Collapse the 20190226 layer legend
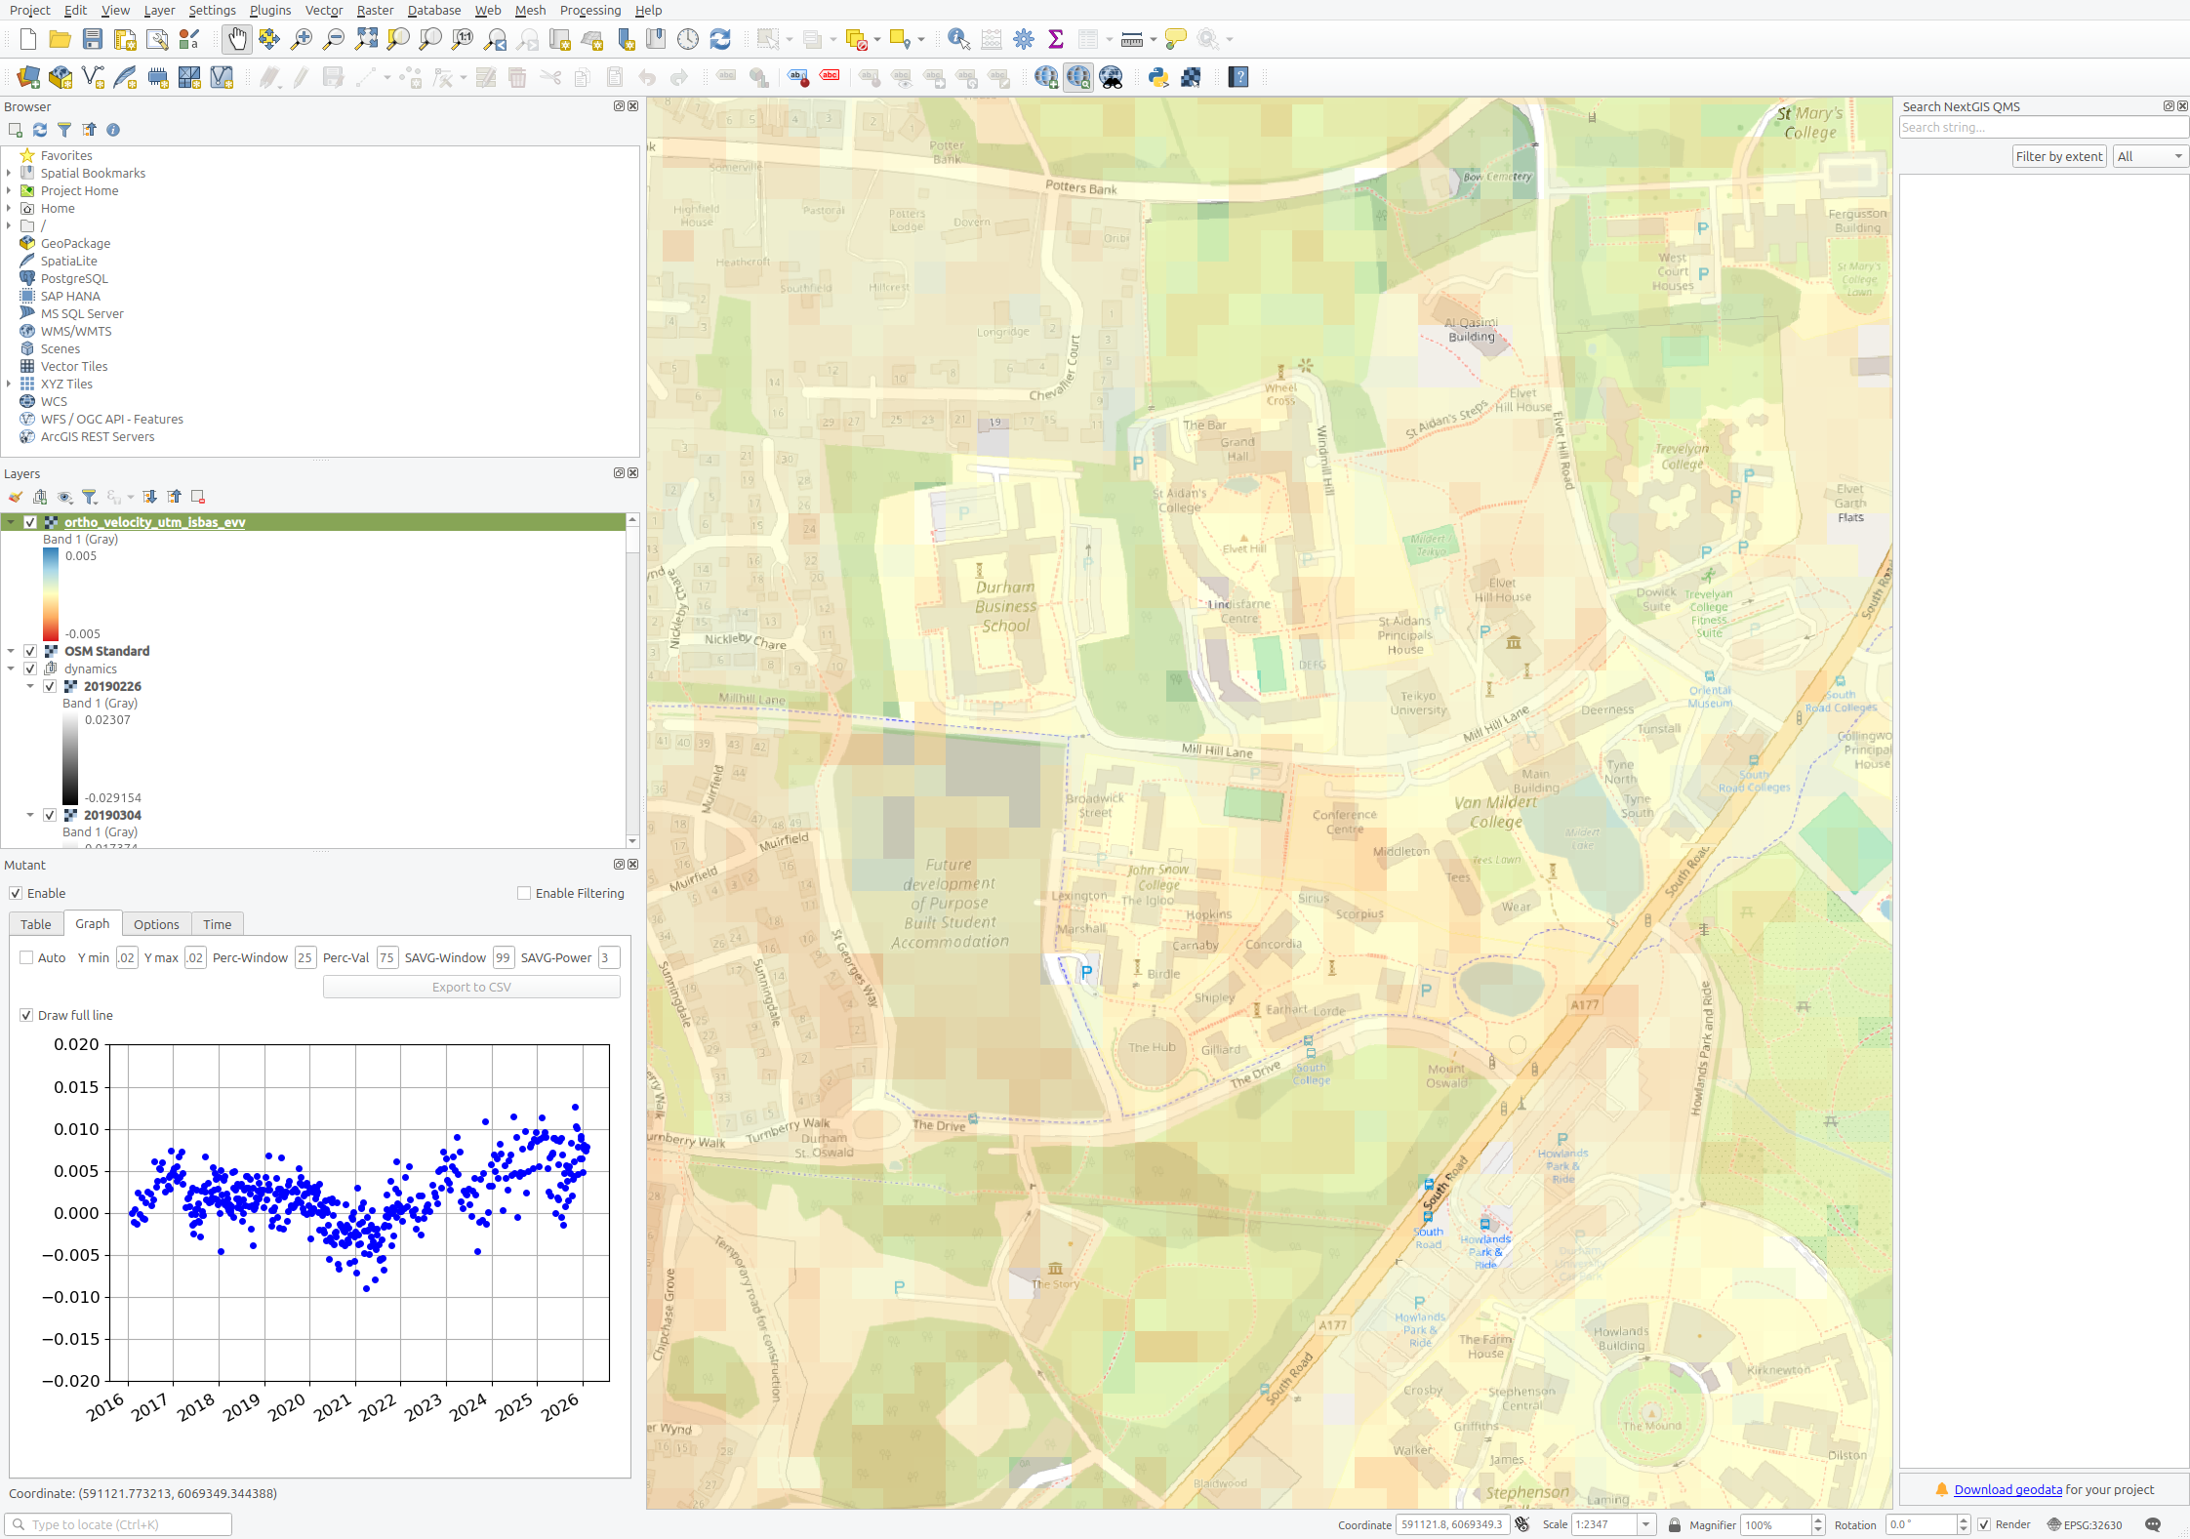Viewport: 2190px width, 1539px height. point(30,686)
